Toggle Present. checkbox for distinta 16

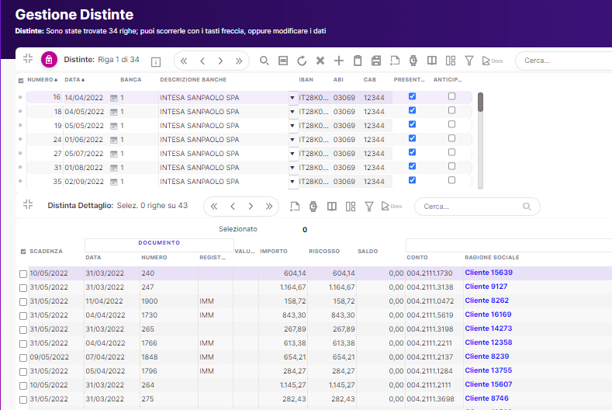pyautogui.click(x=412, y=96)
